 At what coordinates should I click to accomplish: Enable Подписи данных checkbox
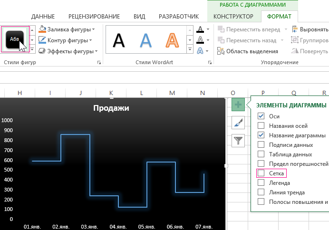261,144
